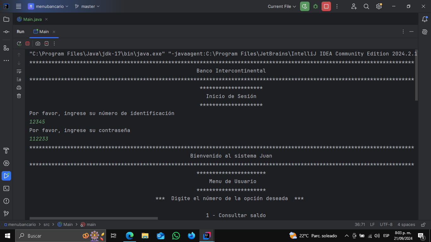431x242 pixels.
Task: Click the green Rerun button in title bar
Action: pyautogui.click(x=305, y=6)
